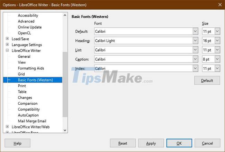Open the Print options page

[22, 86]
